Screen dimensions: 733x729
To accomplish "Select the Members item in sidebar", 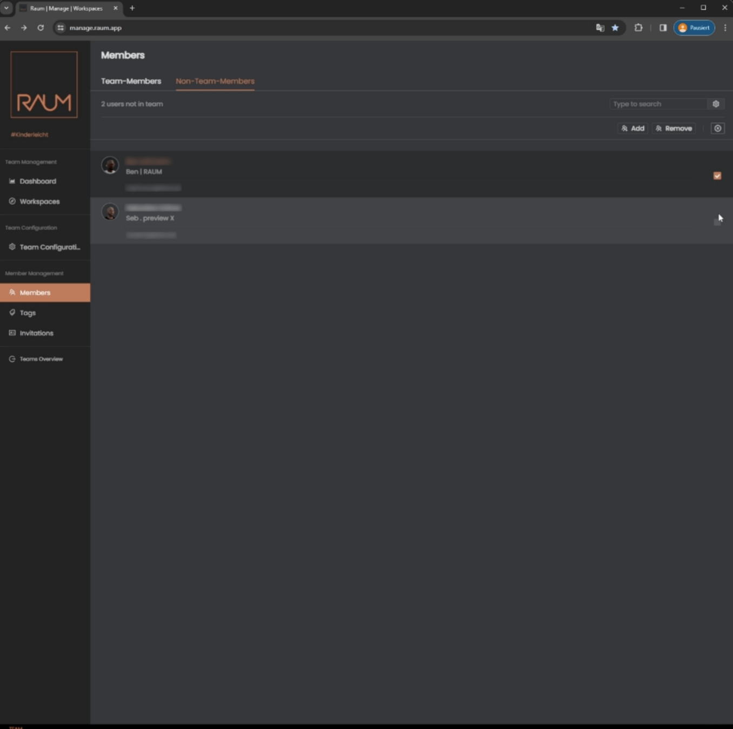I will pyautogui.click(x=45, y=293).
